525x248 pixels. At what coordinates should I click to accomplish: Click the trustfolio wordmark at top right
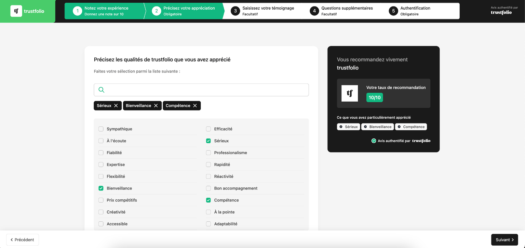501,13
